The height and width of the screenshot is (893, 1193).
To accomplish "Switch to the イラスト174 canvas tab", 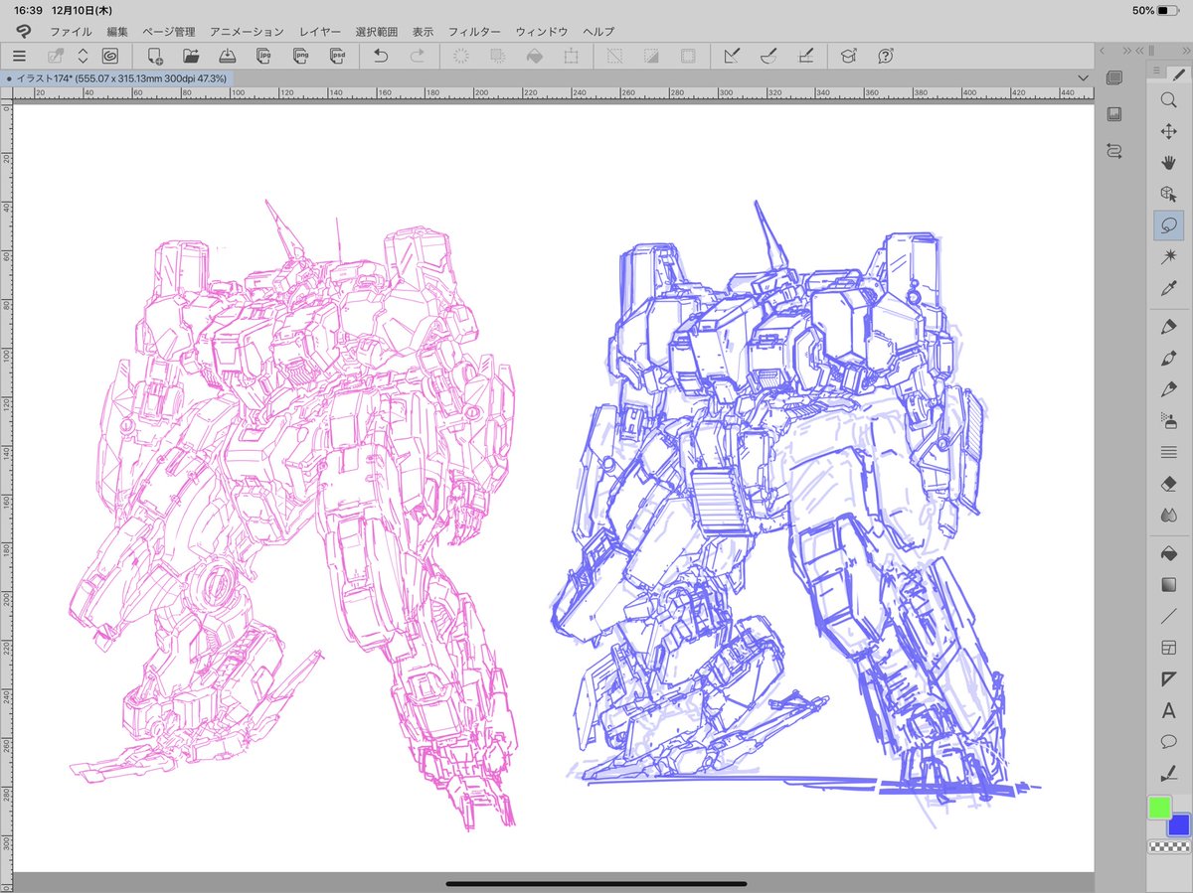I will tap(116, 77).
